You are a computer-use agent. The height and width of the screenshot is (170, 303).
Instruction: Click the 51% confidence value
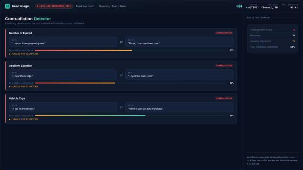(x=232, y=50)
